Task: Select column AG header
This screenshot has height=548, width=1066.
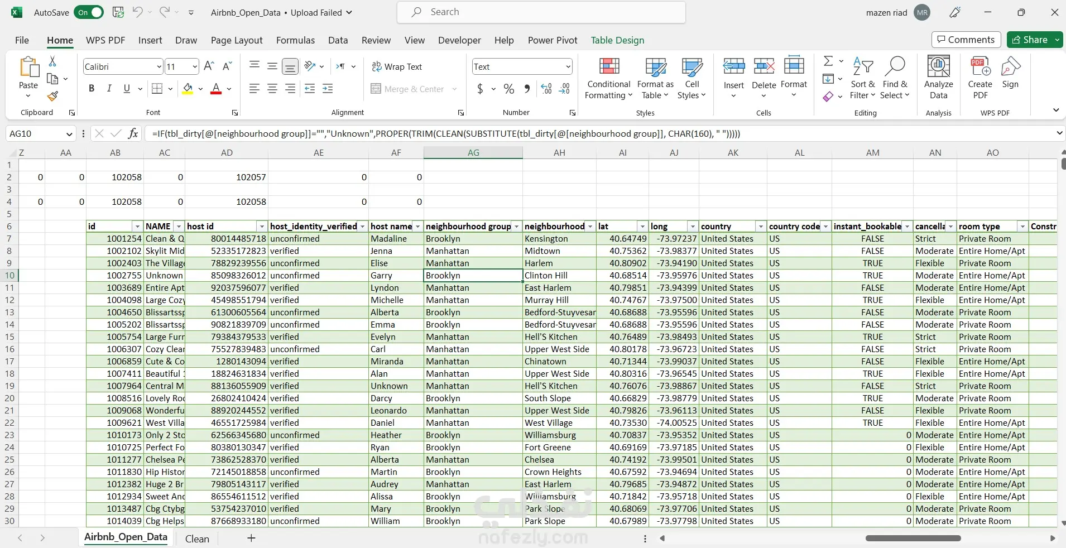Action: coord(473,152)
